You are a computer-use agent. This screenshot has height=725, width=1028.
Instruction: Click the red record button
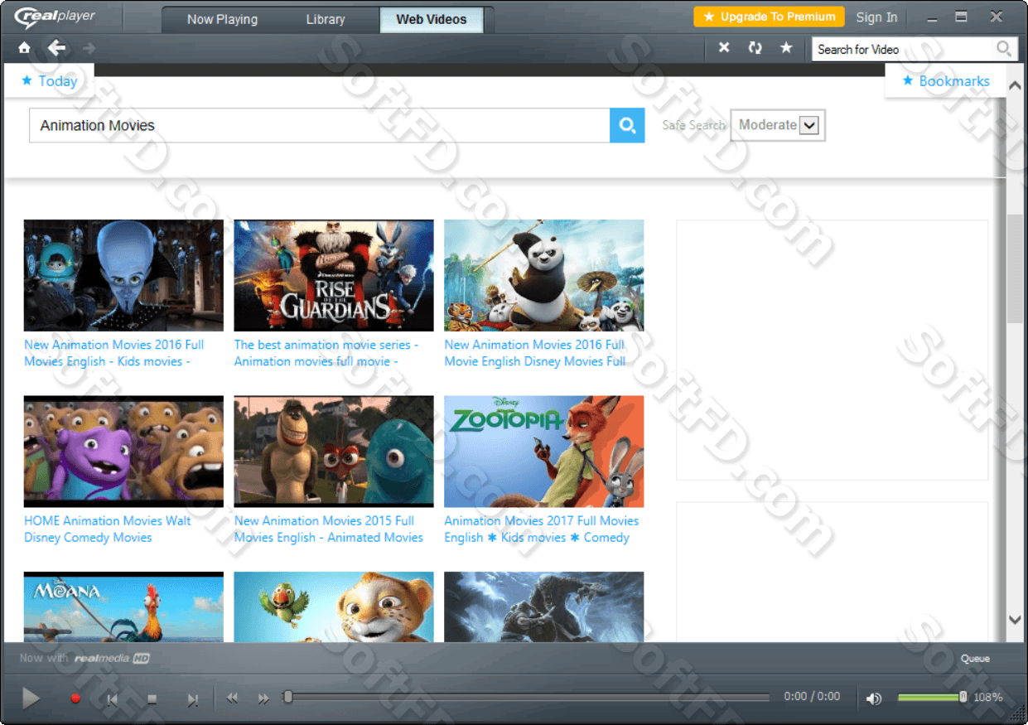pyautogui.click(x=75, y=698)
